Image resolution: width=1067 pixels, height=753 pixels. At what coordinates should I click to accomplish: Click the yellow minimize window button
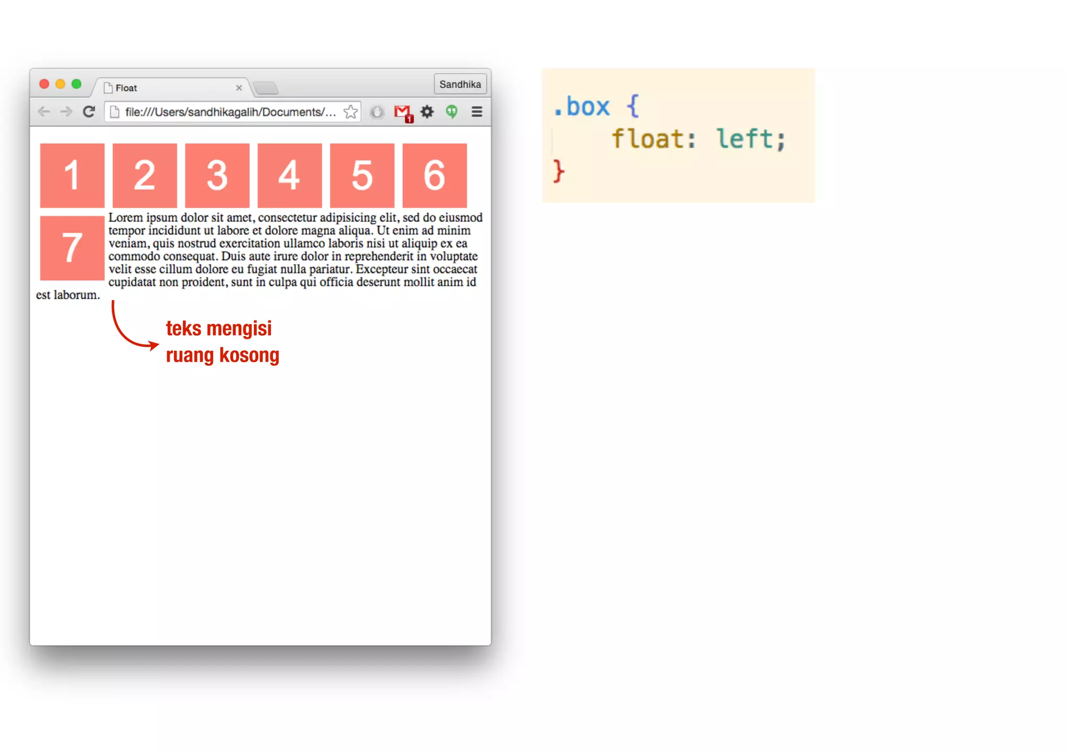60,84
